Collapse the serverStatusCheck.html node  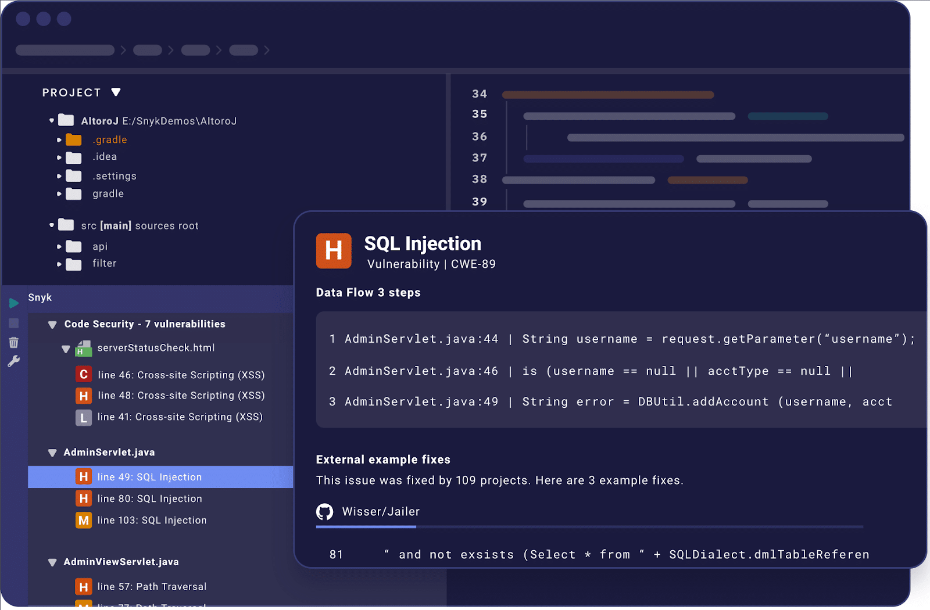[66, 349]
